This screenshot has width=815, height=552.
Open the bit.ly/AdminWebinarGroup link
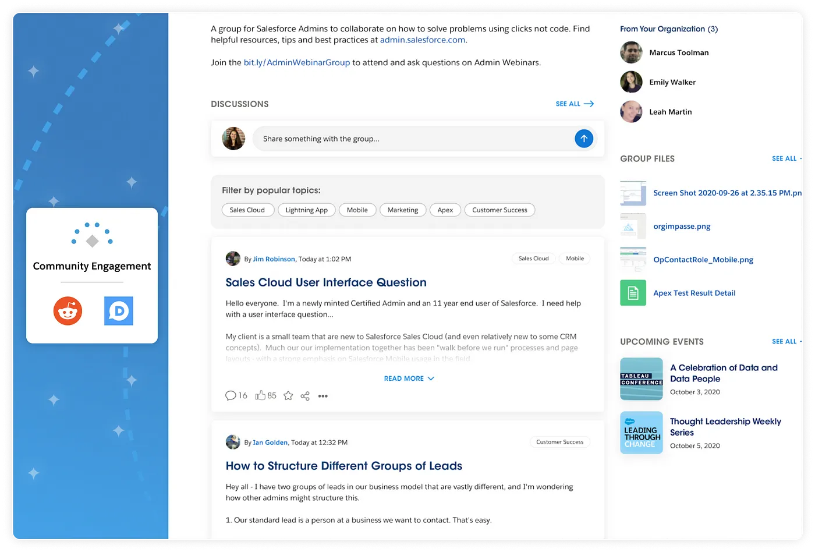[x=297, y=62]
